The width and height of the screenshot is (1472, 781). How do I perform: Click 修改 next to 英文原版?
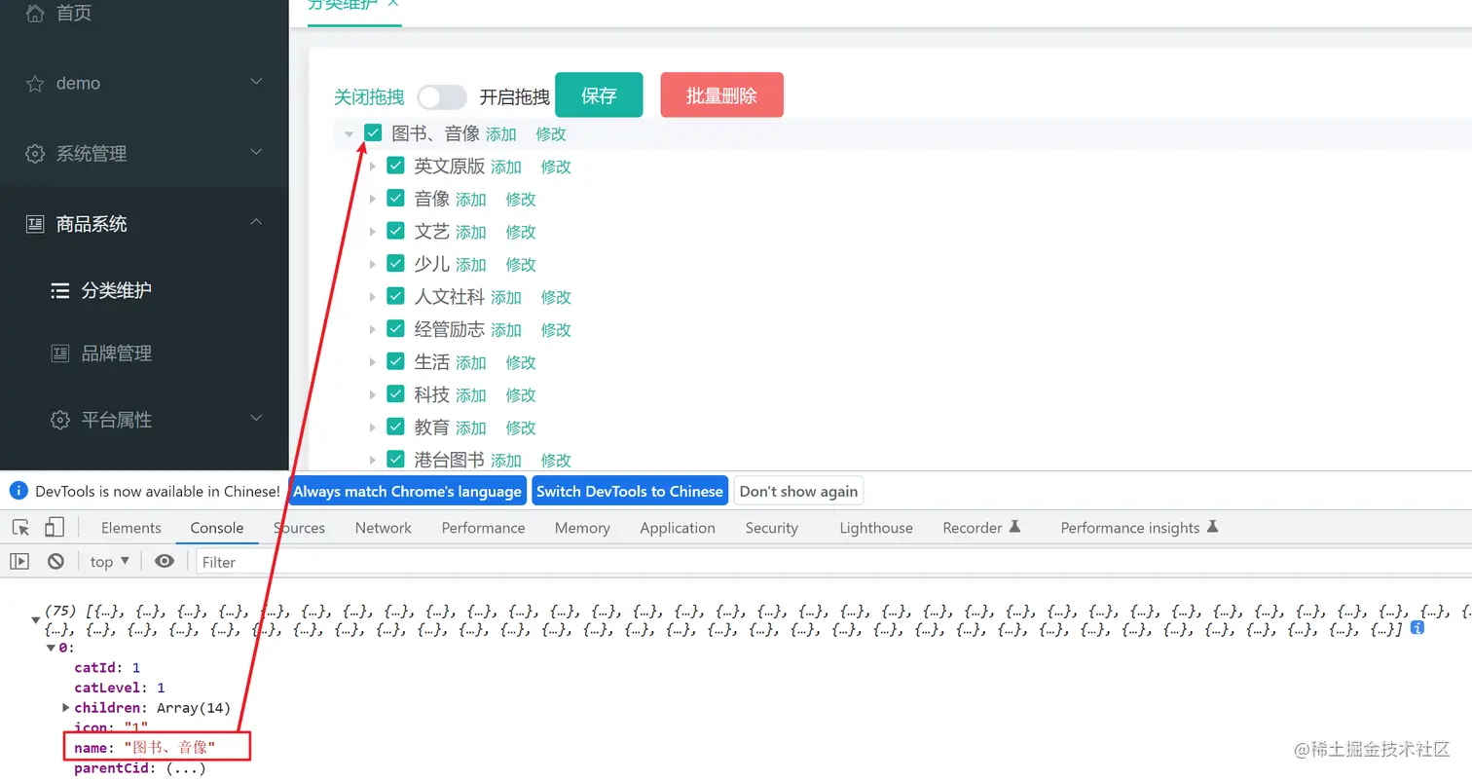556,167
